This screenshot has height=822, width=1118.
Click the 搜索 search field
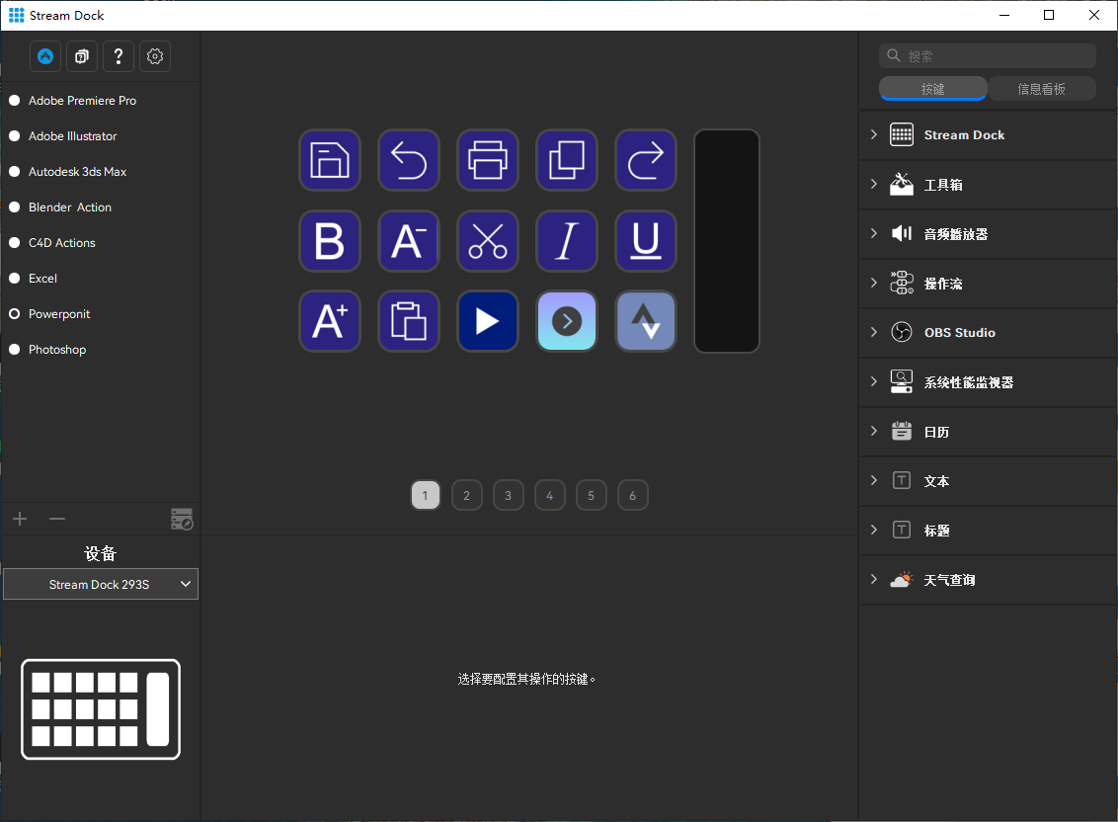click(988, 55)
